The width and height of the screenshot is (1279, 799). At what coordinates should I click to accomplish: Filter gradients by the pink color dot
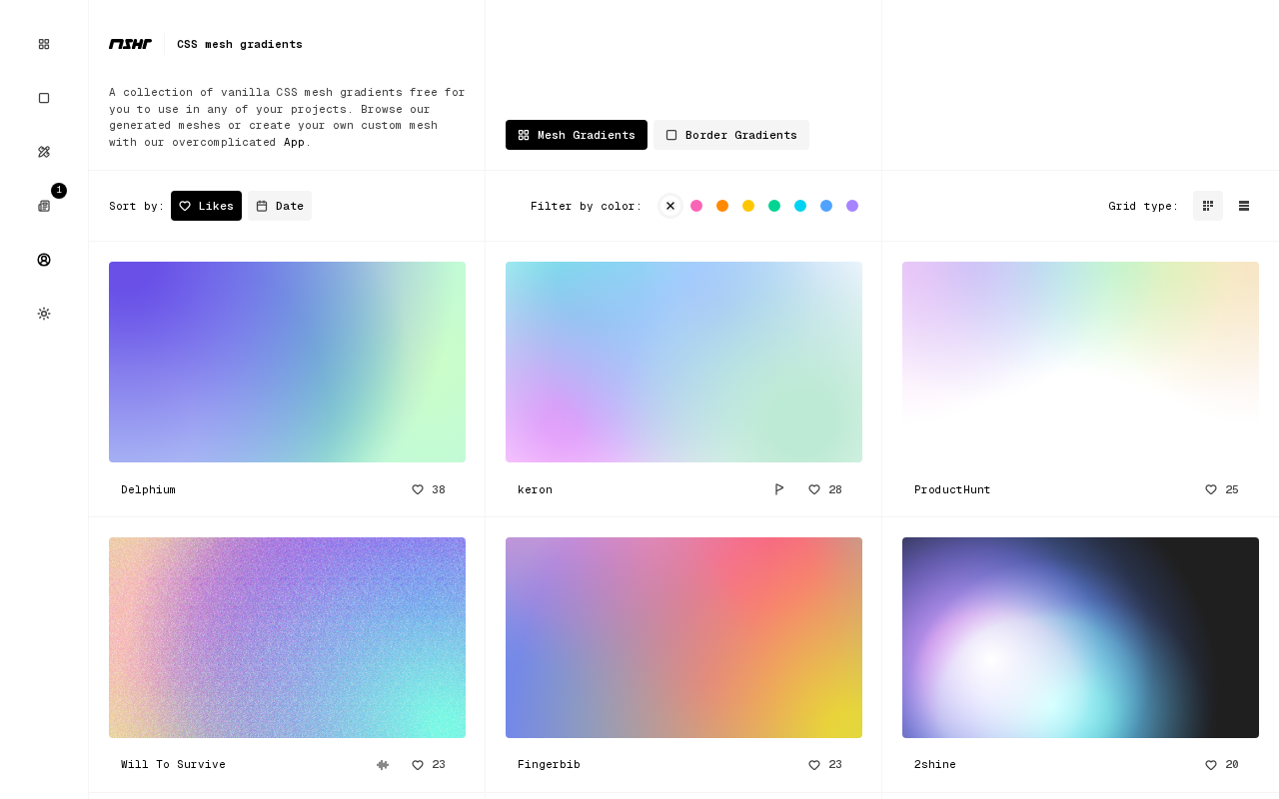pyautogui.click(x=696, y=206)
